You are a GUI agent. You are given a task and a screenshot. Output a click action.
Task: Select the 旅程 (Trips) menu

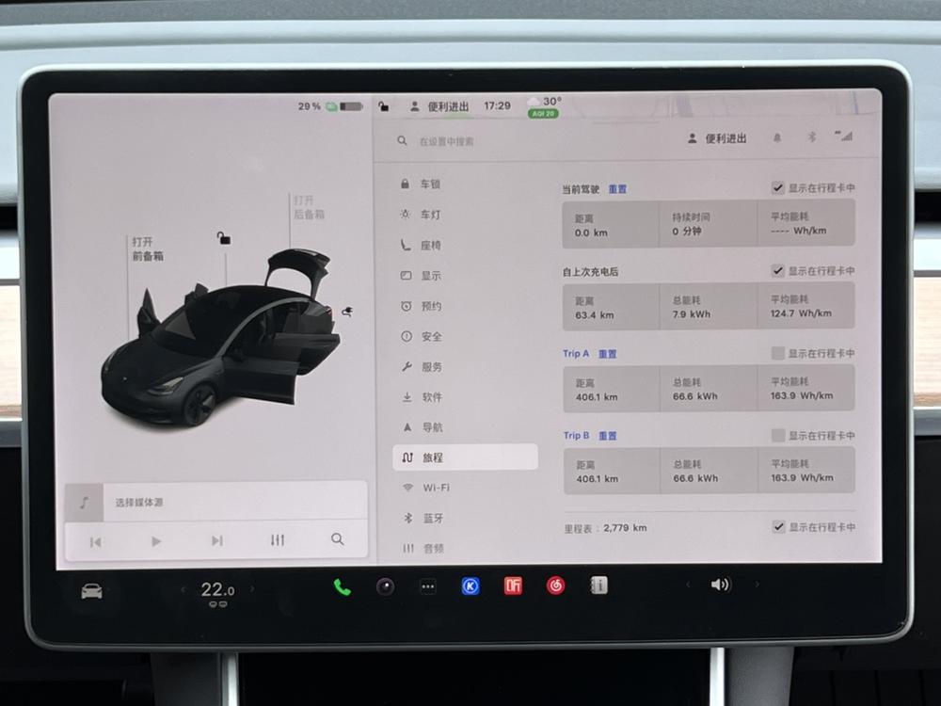tap(465, 457)
